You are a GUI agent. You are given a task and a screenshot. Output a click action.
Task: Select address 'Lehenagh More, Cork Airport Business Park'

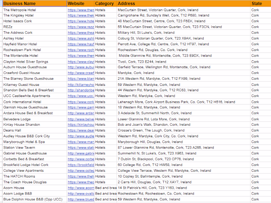[x=184, y=102]
